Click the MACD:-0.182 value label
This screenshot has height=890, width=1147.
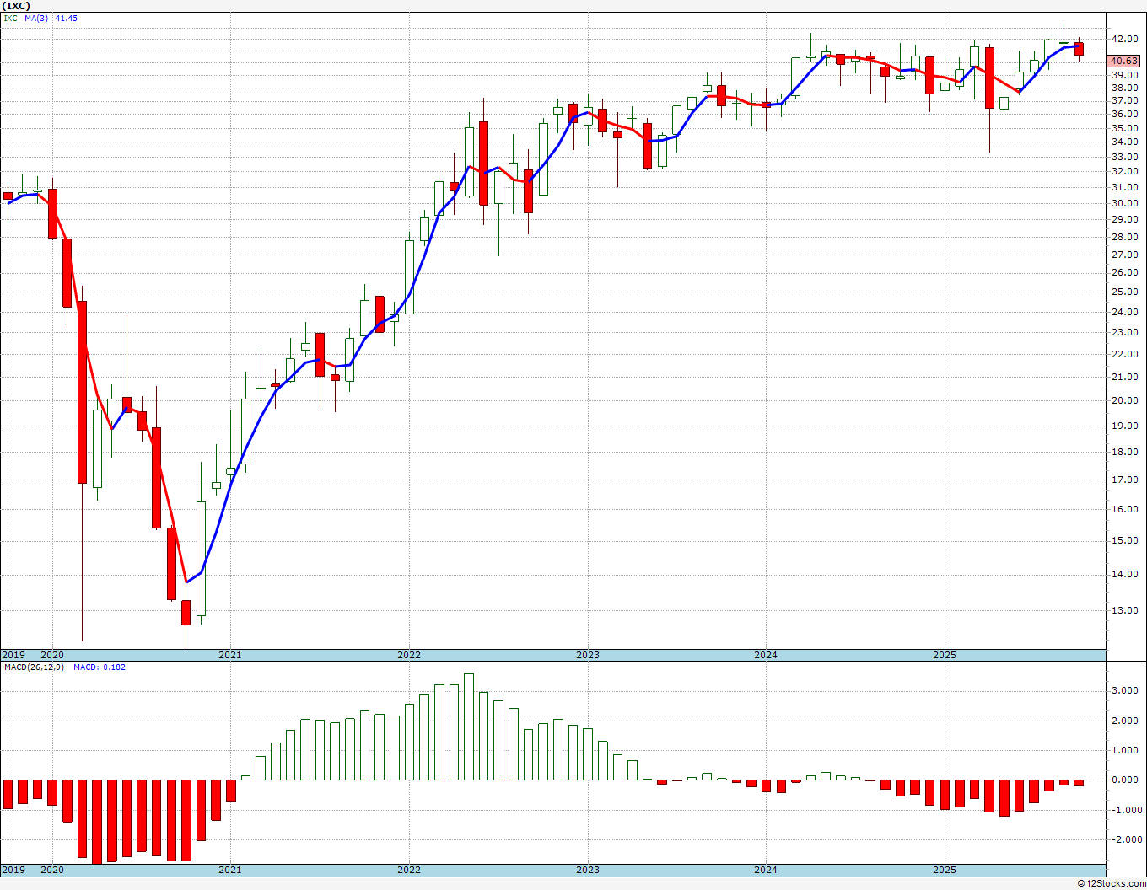[x=99, y=667]
